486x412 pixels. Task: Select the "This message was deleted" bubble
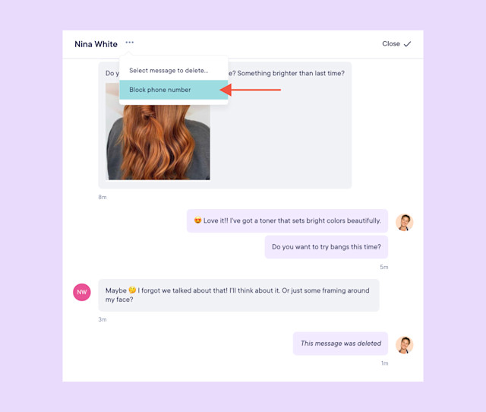[340, 344]
